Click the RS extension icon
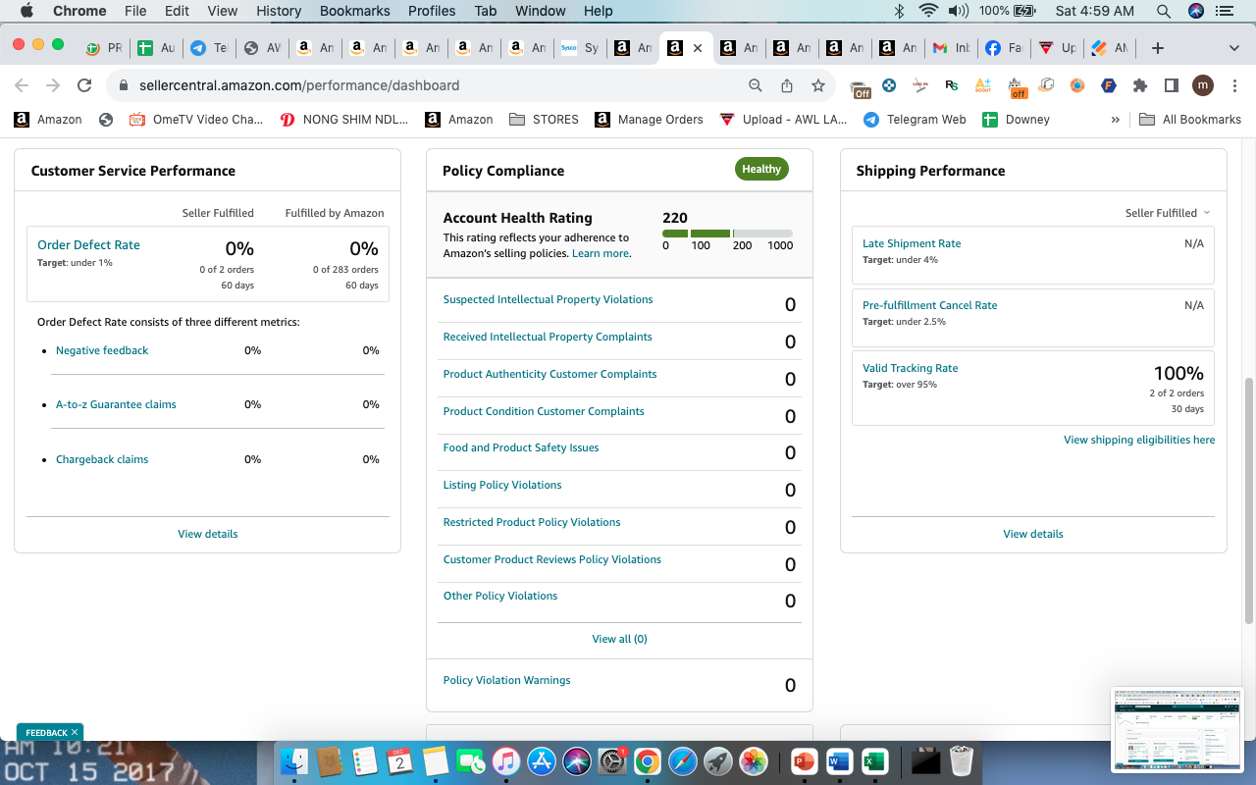The width and height of the screenshot is (1256, 785). 951,85
